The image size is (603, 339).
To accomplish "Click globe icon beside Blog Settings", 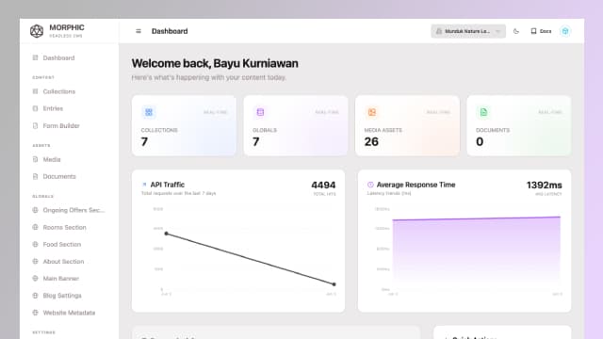I will [x=36, y=296].
